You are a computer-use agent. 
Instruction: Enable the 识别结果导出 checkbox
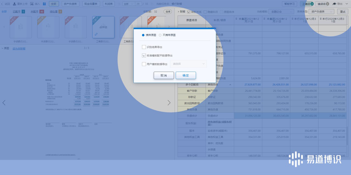coord(144,47)
